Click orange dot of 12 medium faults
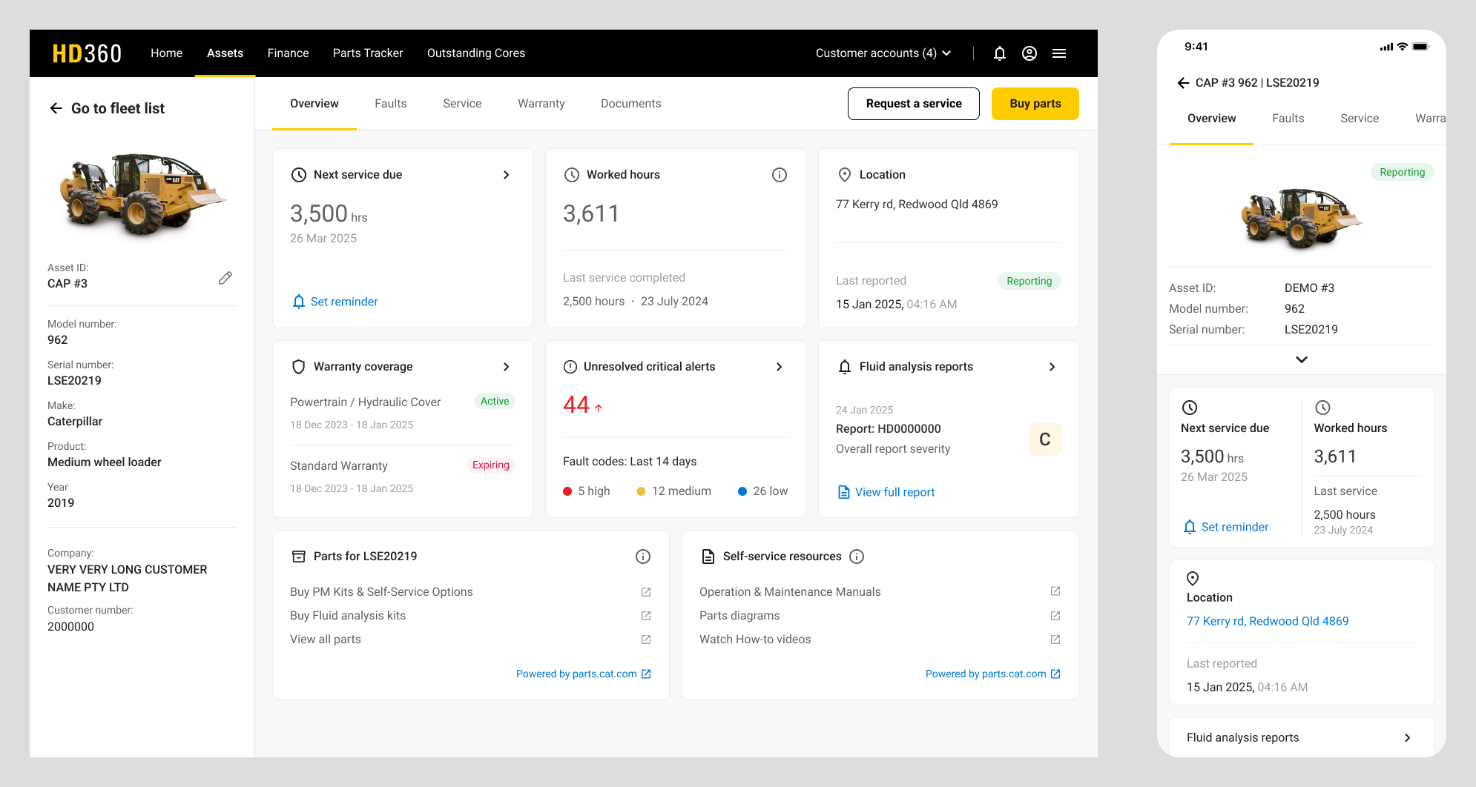 [x=642, y=491]
